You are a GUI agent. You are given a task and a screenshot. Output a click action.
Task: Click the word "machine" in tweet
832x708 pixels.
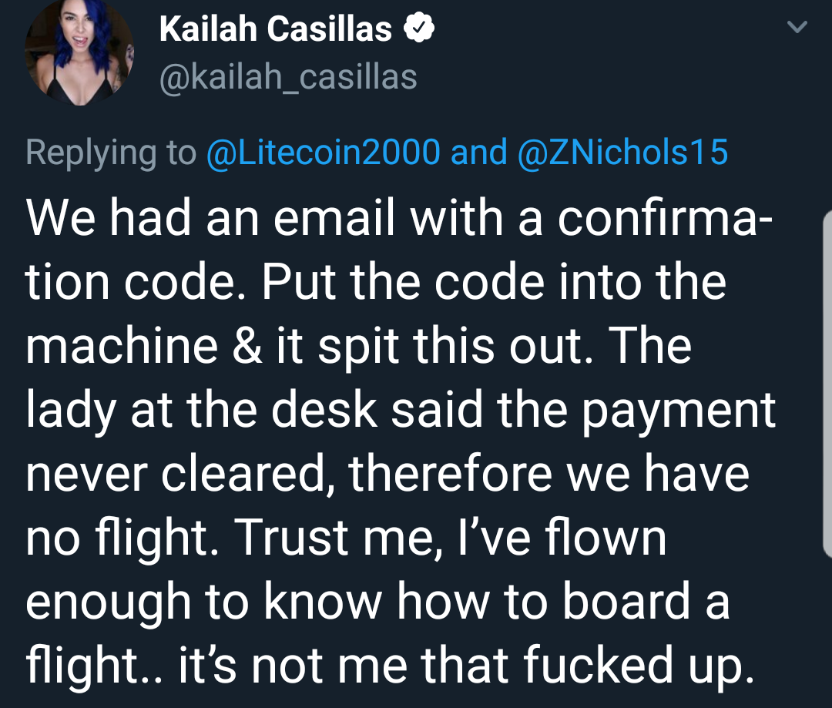[122, 346]
